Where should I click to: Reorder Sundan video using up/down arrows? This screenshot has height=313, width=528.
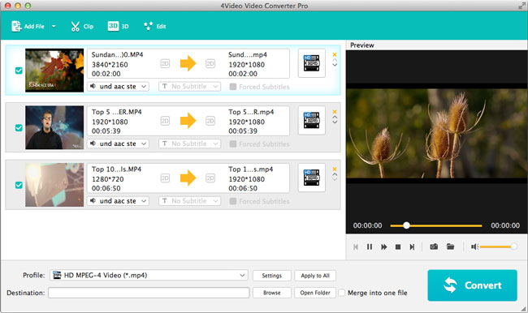(335, 63)
